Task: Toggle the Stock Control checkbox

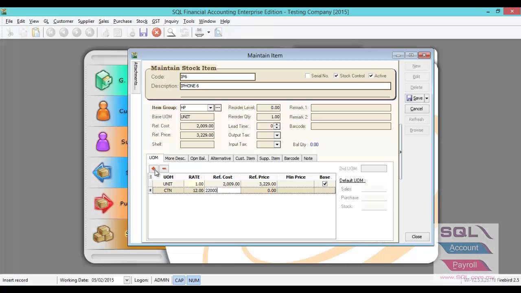Action: 336,76
